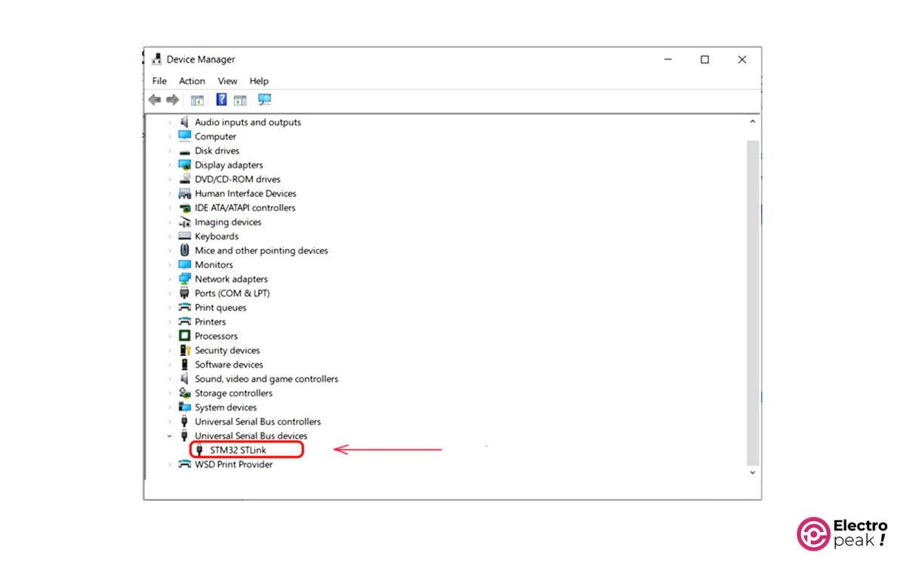
Task: Select the Imaging devices label
Action: click(x=228, y=223)
